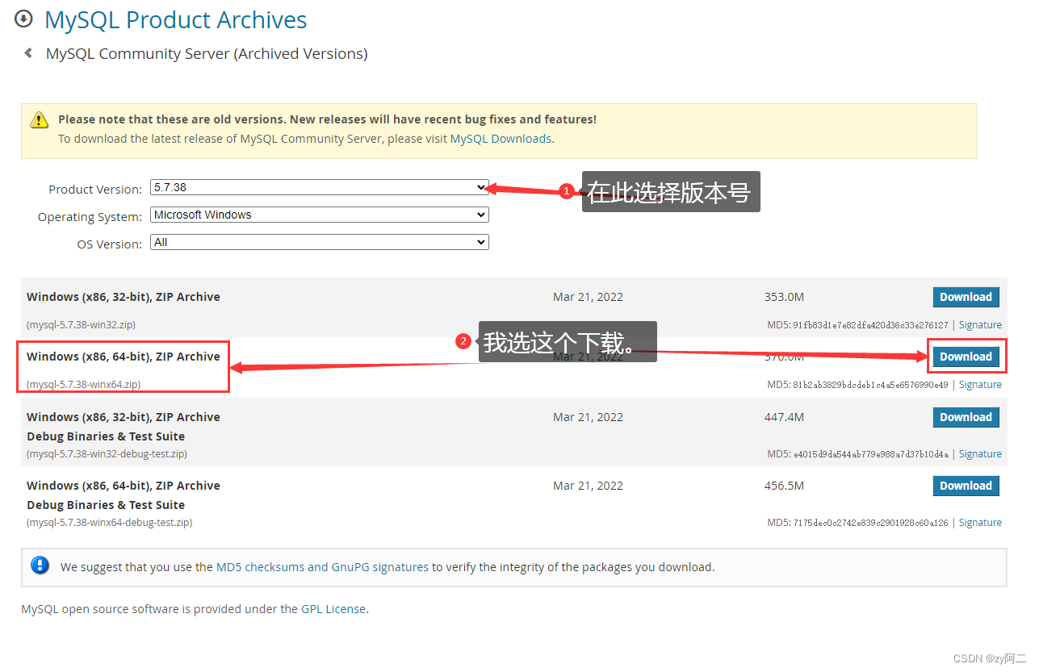Click the red annotation circle numbered 1
The width and height of the screenshot is (1039, 672).
click(x=566, y=191)
